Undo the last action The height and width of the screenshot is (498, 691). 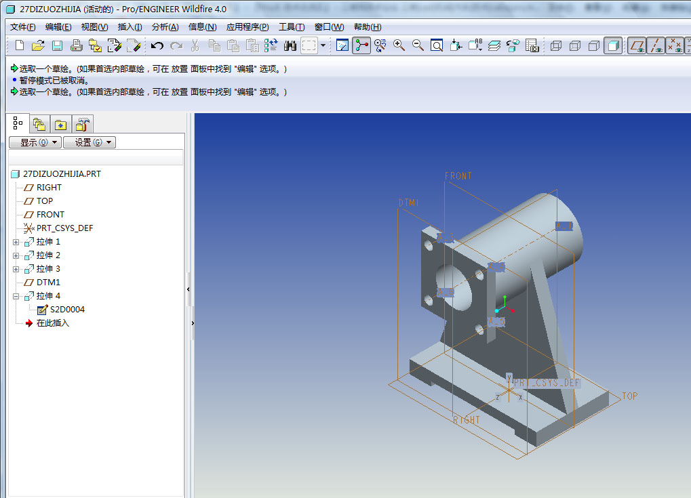point(157,45)
